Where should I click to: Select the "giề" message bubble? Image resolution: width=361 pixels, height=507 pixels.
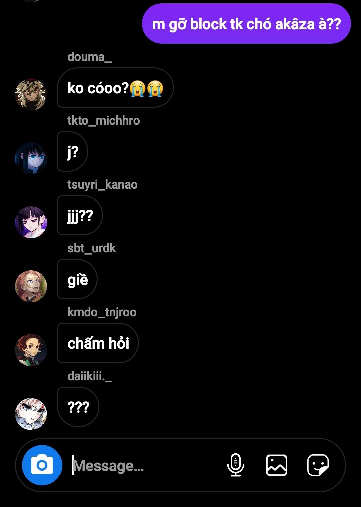click(77, 279)
